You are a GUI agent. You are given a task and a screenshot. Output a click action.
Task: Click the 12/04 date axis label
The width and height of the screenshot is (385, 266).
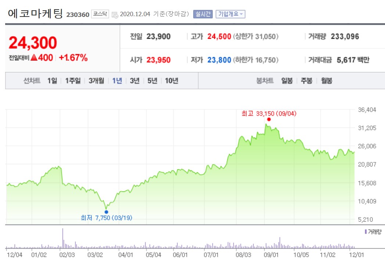point(14,255)
